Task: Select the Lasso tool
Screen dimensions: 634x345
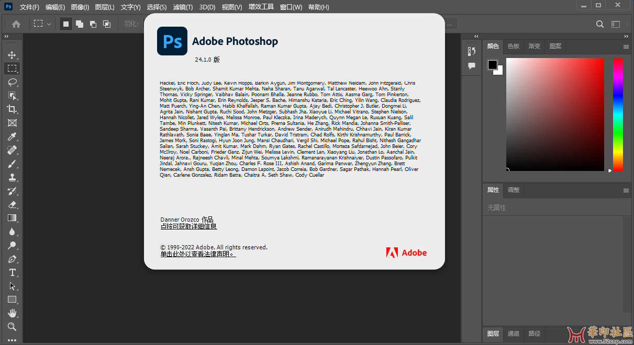Action: pos(12,82)
